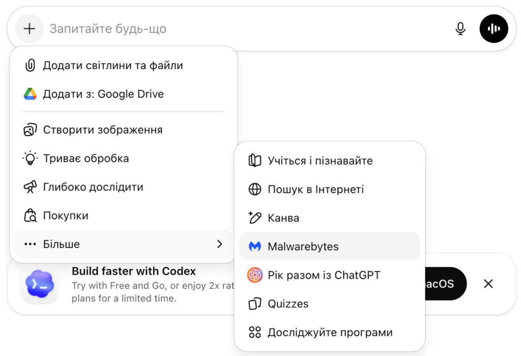Click the Codex app icon
The height and width of the screenshot is (356, 521).
point(40,284)
